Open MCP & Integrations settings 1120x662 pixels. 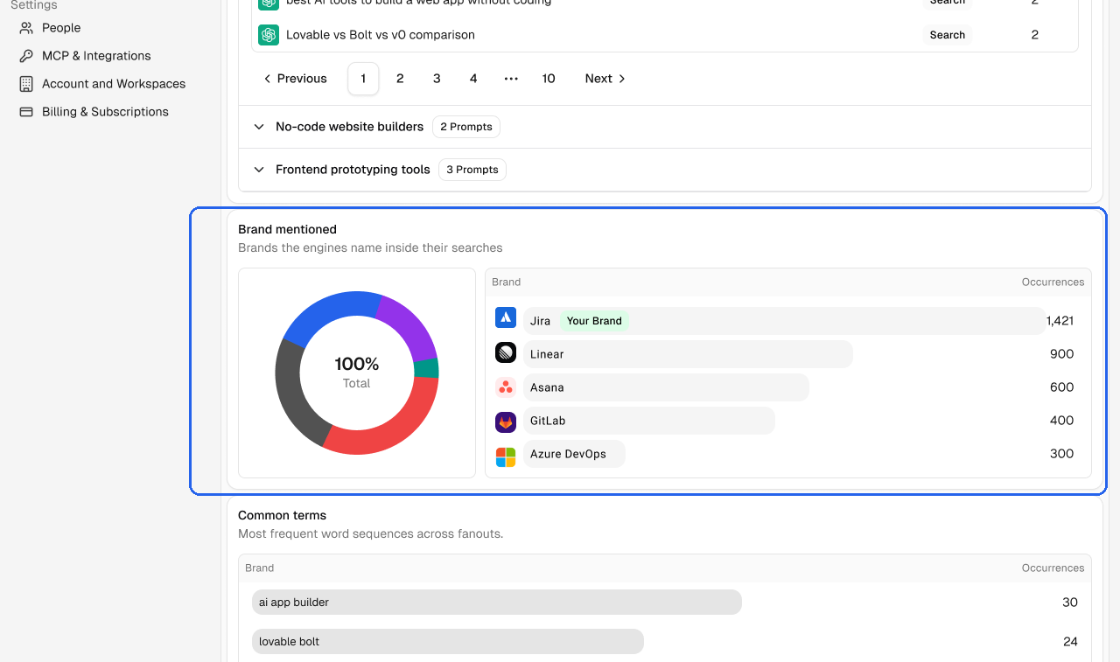pyautogui.click(x=96, y=56)
